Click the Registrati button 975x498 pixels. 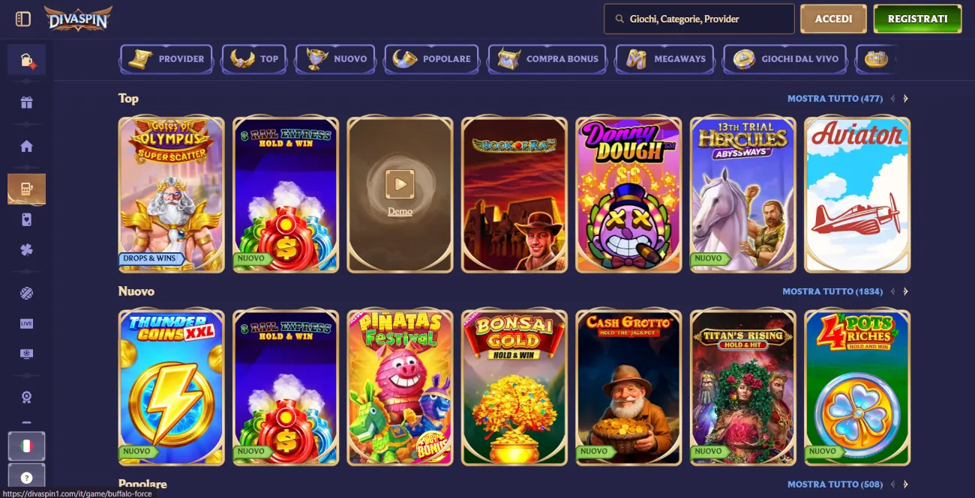coord(917,19)
